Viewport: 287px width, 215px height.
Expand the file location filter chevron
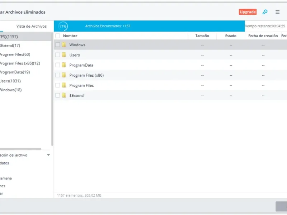click(x=48, y=155)
